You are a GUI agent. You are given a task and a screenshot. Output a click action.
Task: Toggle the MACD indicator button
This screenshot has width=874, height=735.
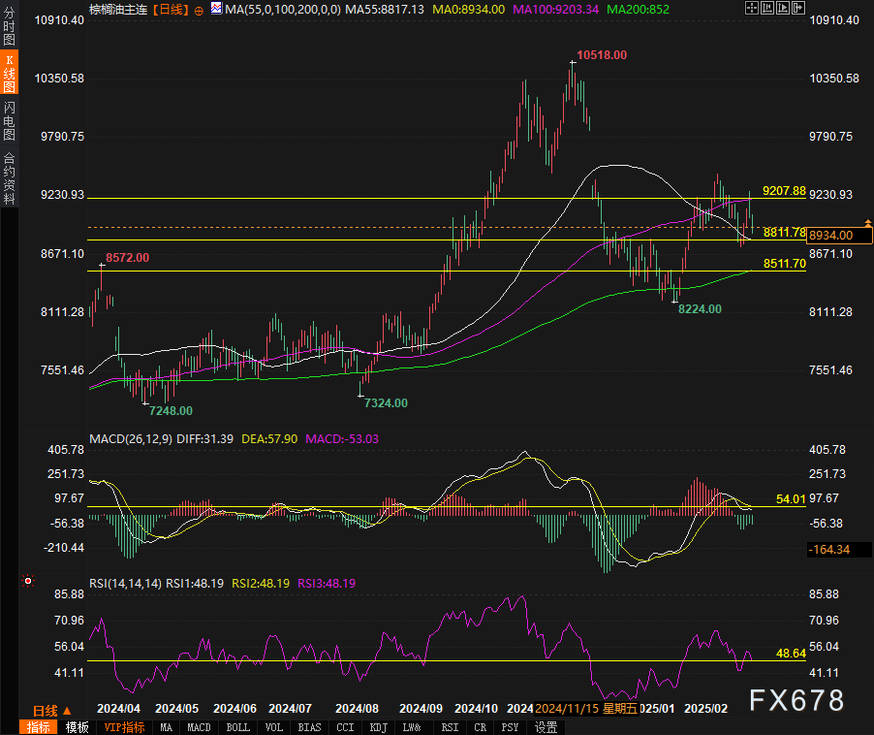click(x=199, y=727)
